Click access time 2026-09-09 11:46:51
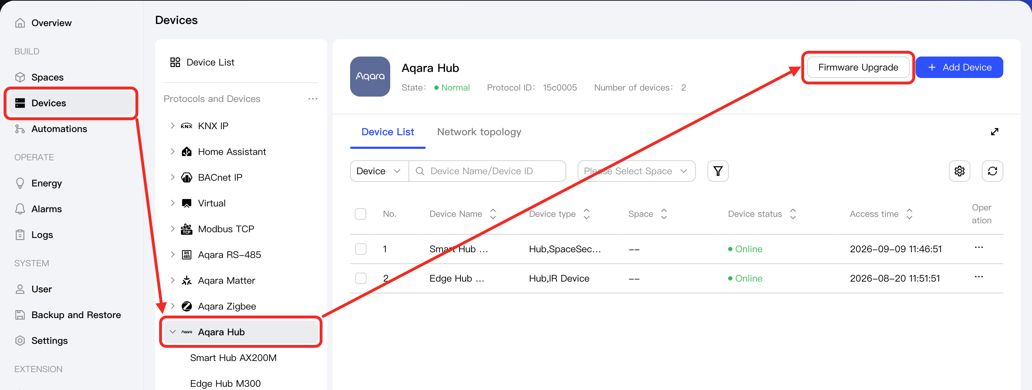 click(896, 249)
